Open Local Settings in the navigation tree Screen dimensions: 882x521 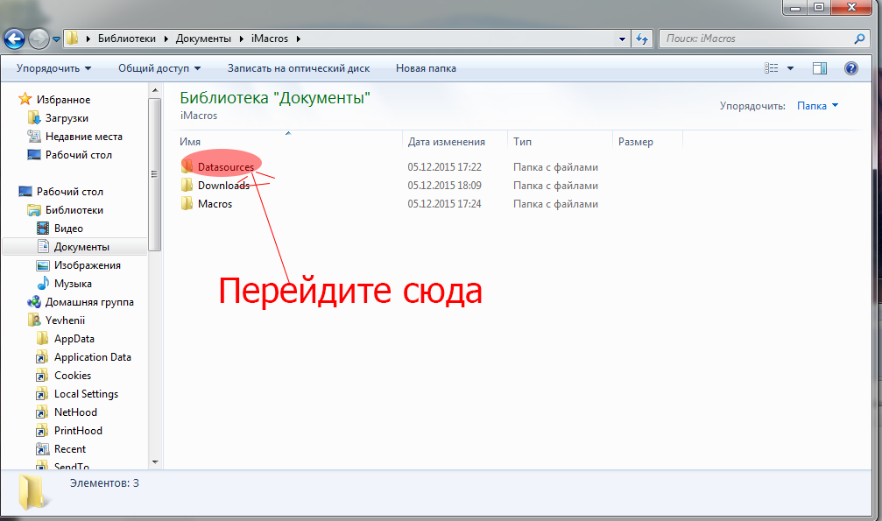[86, 394]
